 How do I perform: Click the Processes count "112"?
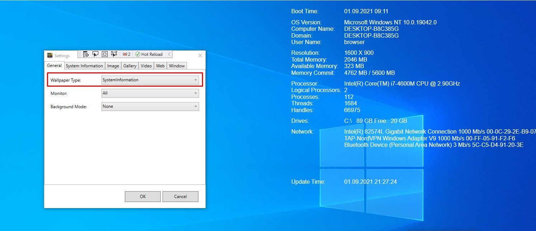coord(349,97)
